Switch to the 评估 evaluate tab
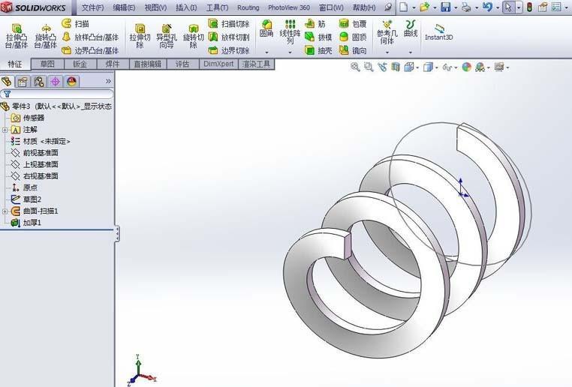The image size is (572, 387). (x=182, y=64)
